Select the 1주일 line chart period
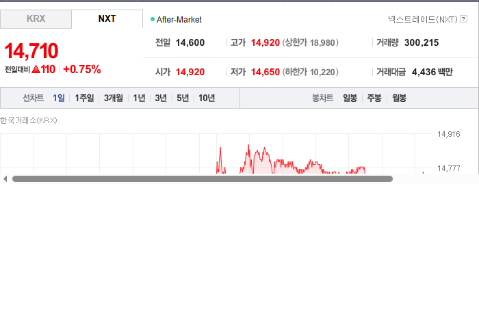This screenshot has height=335, width=479. 84,98
